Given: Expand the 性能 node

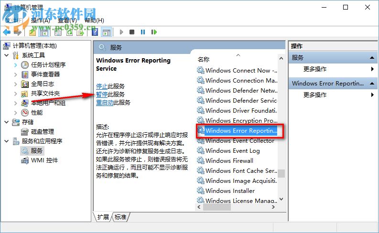Looking at the screenshot, I should click(15, 113).
